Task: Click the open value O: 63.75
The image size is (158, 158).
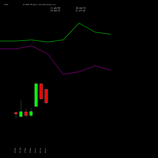Action: pos(55,11)
